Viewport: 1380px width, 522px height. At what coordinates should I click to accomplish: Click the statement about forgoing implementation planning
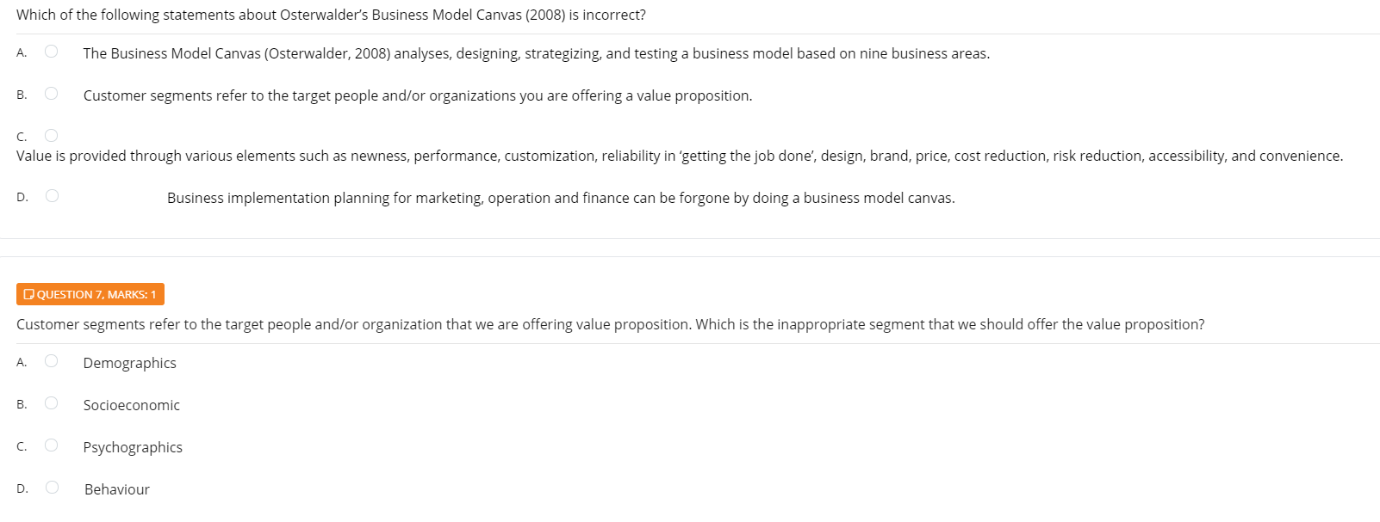560,198
